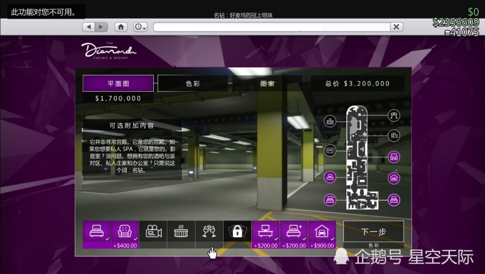The width and height of the screenshot is (485, 274).
Task: Toggle the master bedroom tile in option bar
Action: click(x=97, y=235)
